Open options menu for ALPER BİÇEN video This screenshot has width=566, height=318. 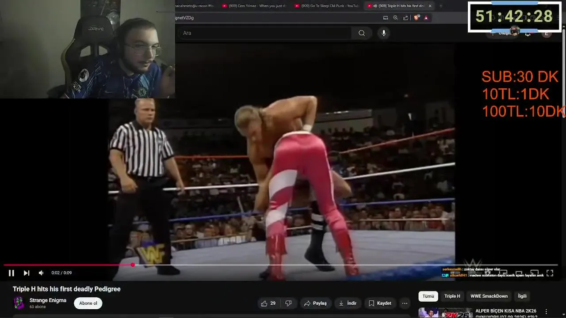tap(547, 312)
